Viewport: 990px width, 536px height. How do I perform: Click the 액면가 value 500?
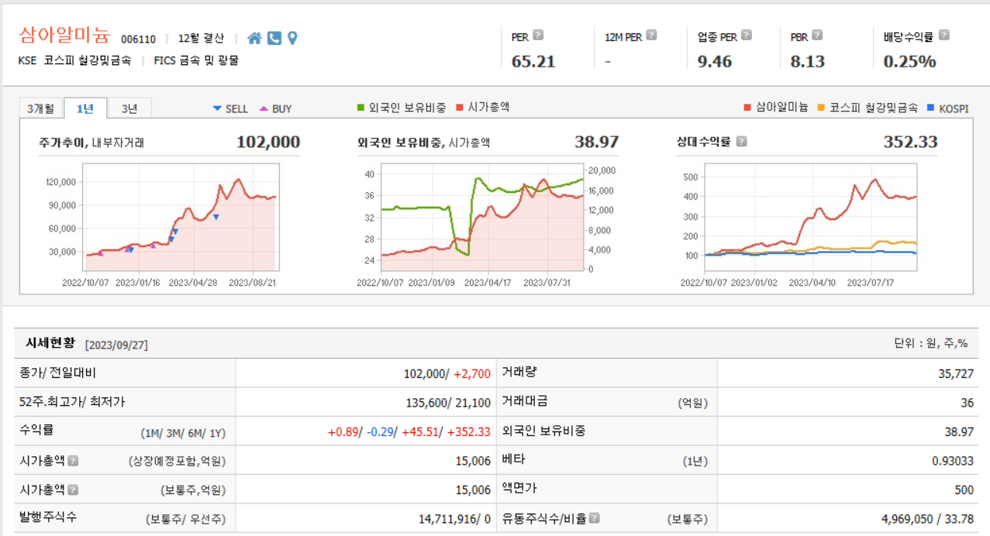point(964,490)
